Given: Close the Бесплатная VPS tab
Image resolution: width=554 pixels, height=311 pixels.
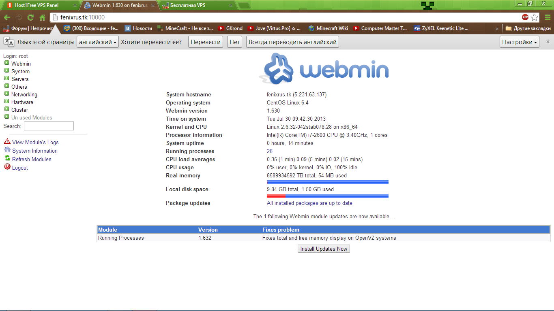Looking at the screenshot, I should tap(231, 6).
